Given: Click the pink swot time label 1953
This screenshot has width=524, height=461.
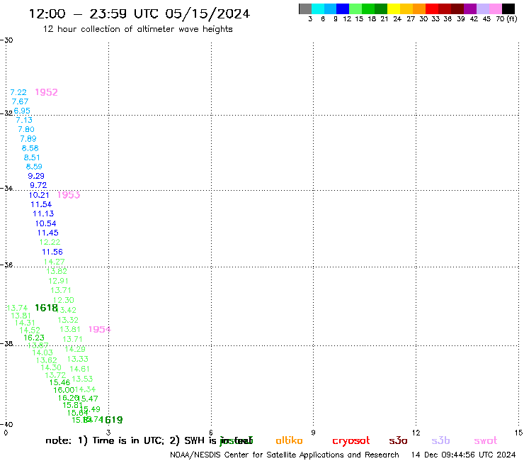Looking at the screenshot, I should coord(69,195).
